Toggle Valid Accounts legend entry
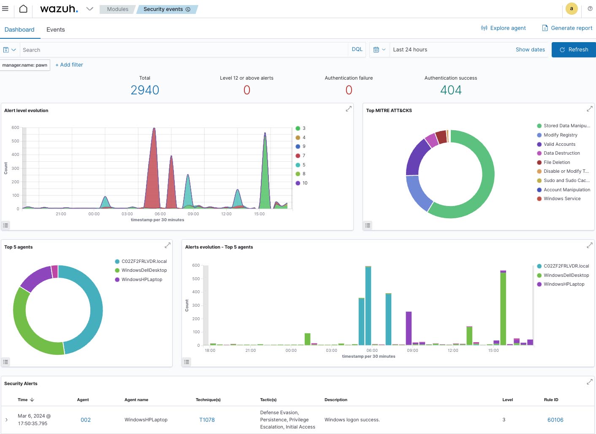 tap(556, 144)
